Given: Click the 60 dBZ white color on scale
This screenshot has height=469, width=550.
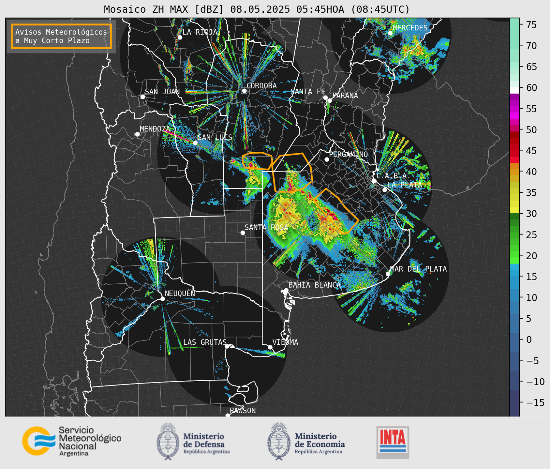Looking at the screenshot, I should pos(514,90).
